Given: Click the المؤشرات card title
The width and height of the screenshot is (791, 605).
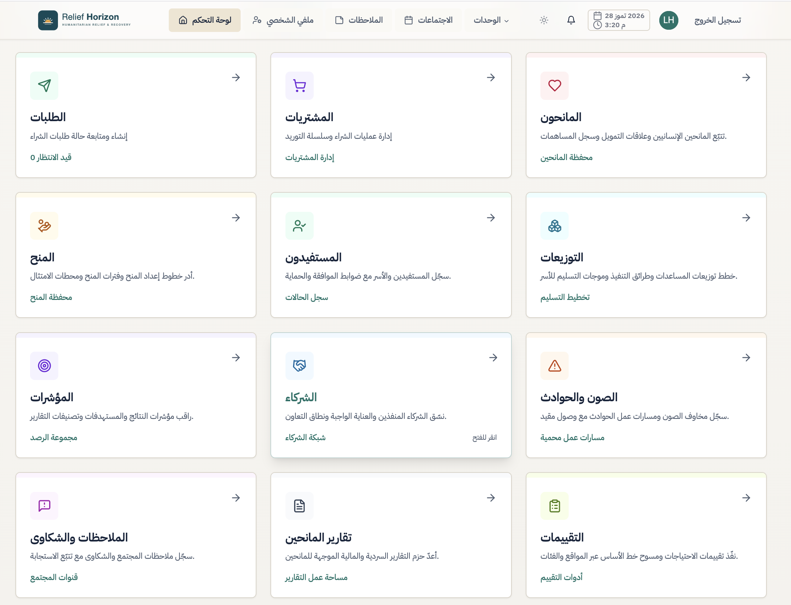Looking at the screenshot, I should point(52,398).
